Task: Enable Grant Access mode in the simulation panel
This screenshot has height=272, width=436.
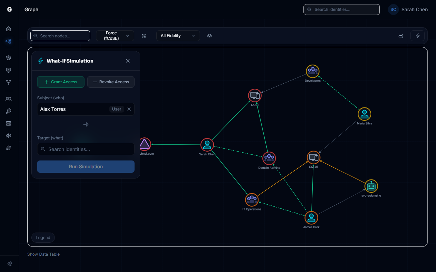Action: 61,82
